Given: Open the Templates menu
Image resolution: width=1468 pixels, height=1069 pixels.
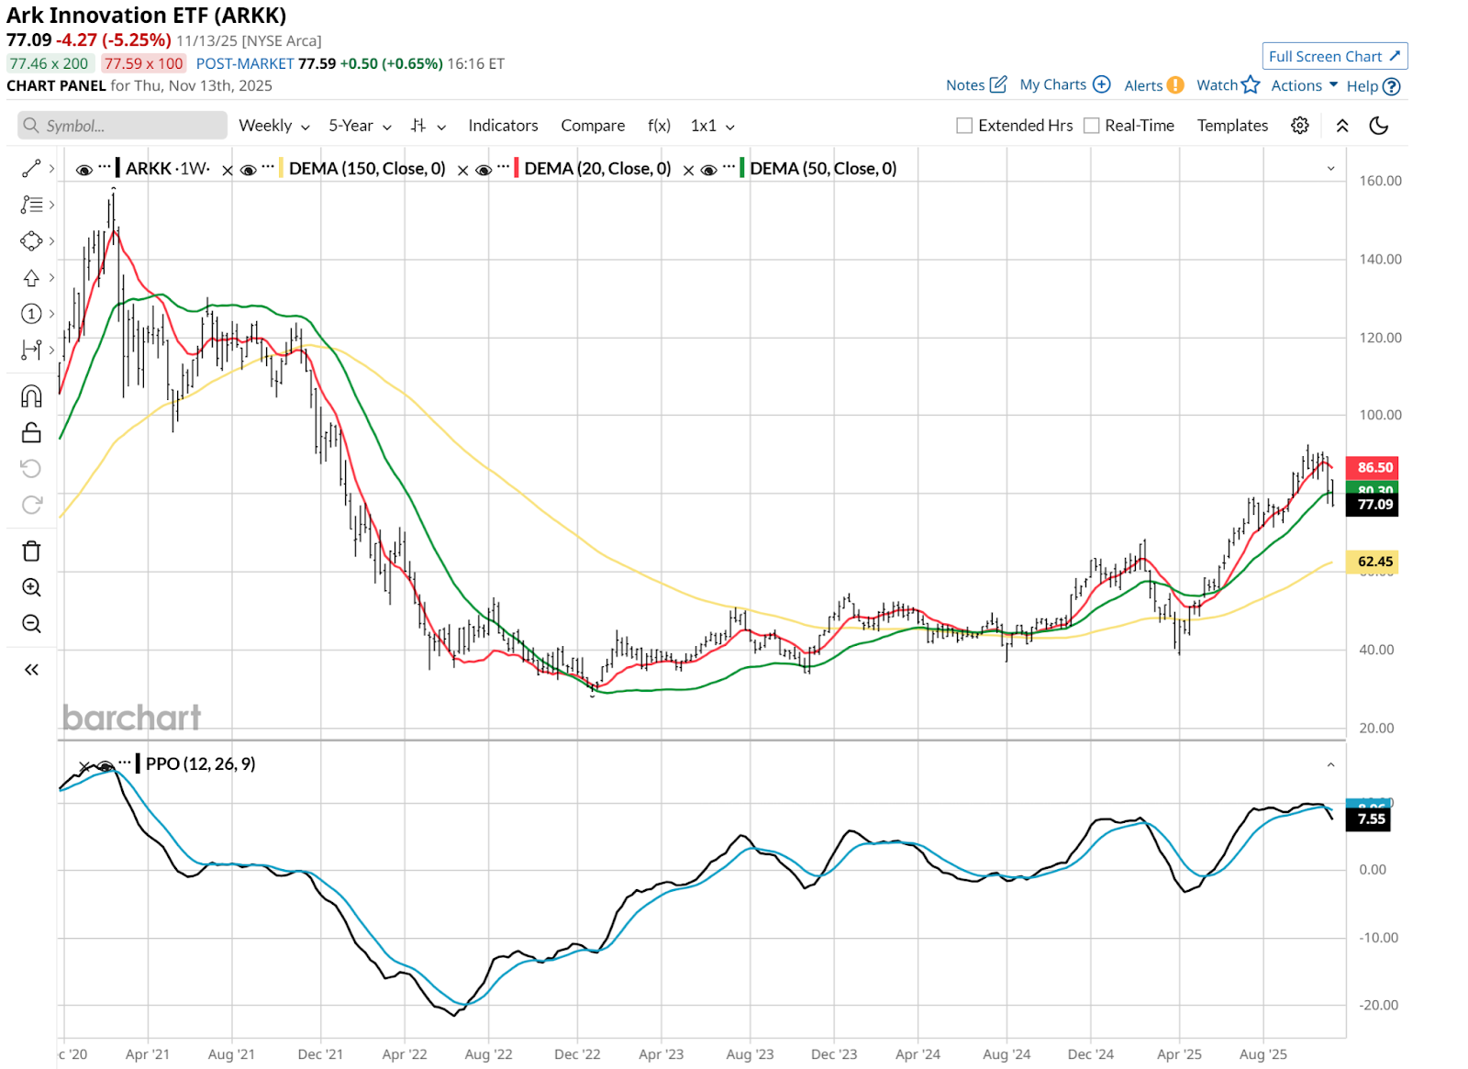Looking at the screenshot, I should pyautogui.click(x=1232, y=126).
